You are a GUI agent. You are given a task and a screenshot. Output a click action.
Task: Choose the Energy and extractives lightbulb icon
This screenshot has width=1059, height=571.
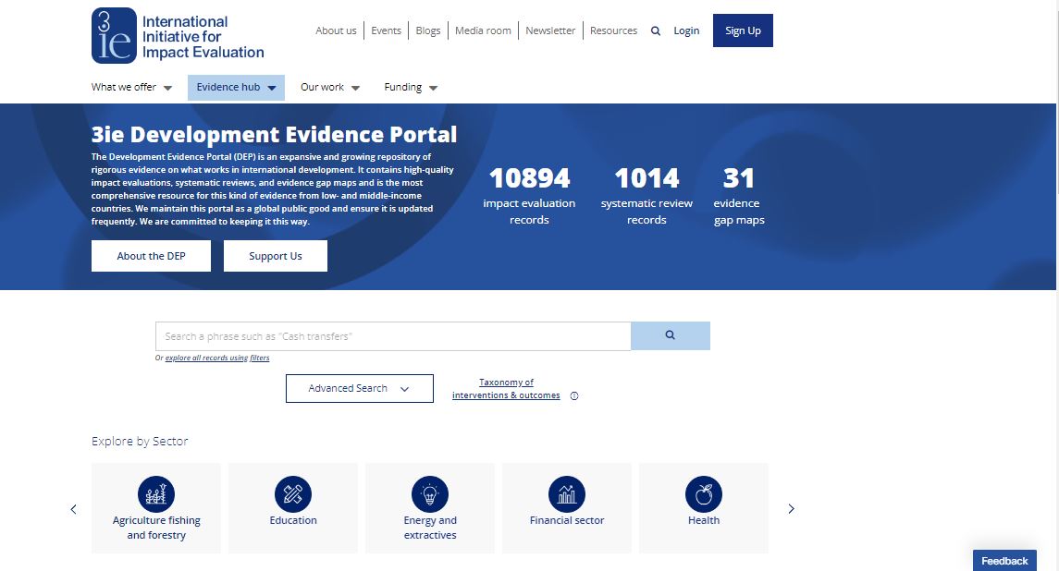pyautogui.click(x=430, y=493)
